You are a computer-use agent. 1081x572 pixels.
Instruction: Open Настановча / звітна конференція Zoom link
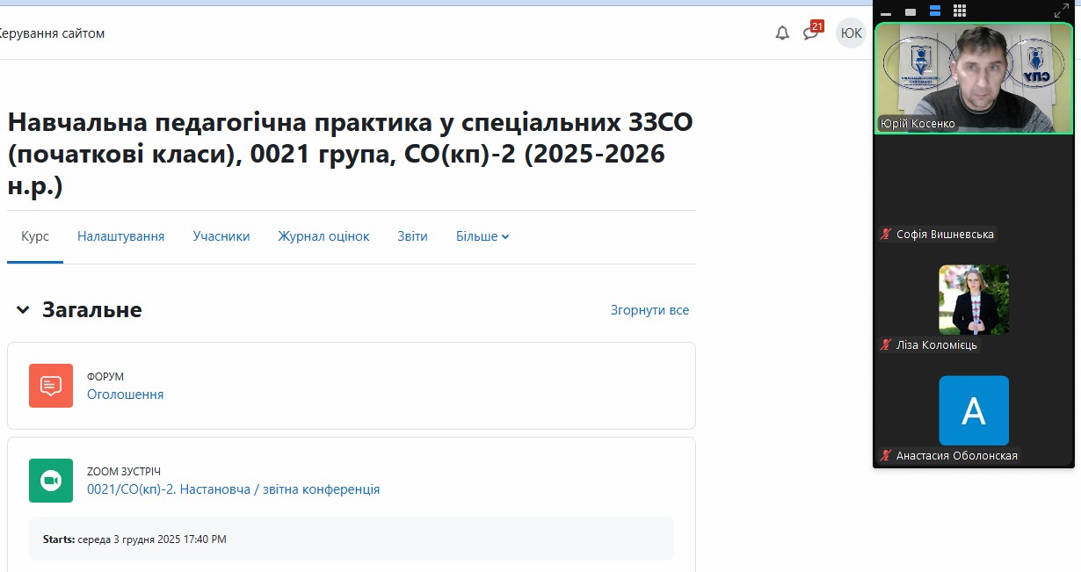point(233,489)
